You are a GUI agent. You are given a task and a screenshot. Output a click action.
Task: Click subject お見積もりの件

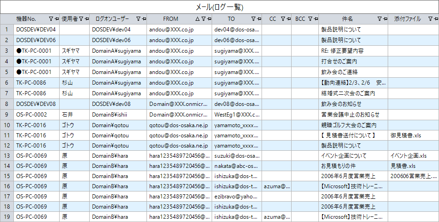[x=354, y=166]
